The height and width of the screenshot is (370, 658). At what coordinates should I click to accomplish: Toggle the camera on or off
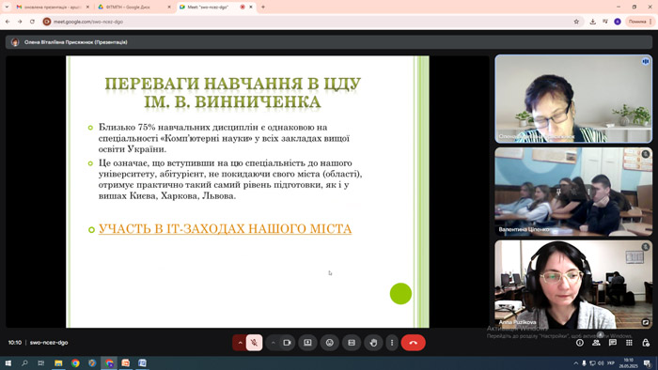point(287,343)
